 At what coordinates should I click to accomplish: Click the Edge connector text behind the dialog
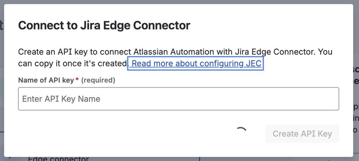click(x=58, y=158)
